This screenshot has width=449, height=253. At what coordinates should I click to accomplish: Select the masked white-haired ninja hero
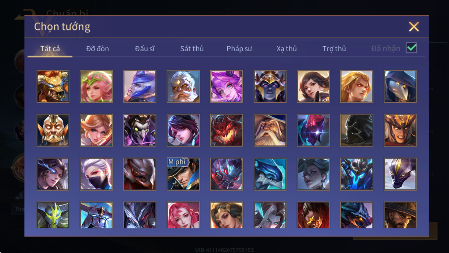tap(96, 174)
